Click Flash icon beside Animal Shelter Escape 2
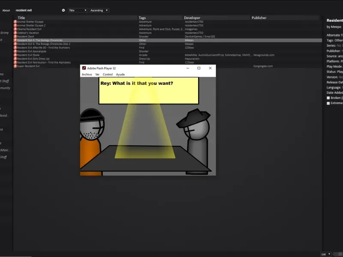Viewport: 343px width, 257px height. (15, 25)
